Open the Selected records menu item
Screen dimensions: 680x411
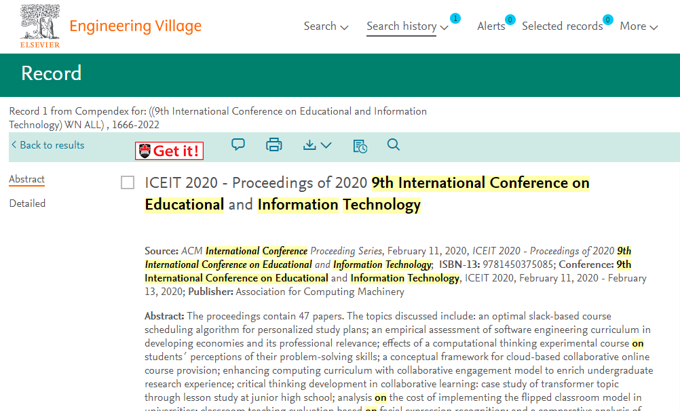click(x=562, y=26)
